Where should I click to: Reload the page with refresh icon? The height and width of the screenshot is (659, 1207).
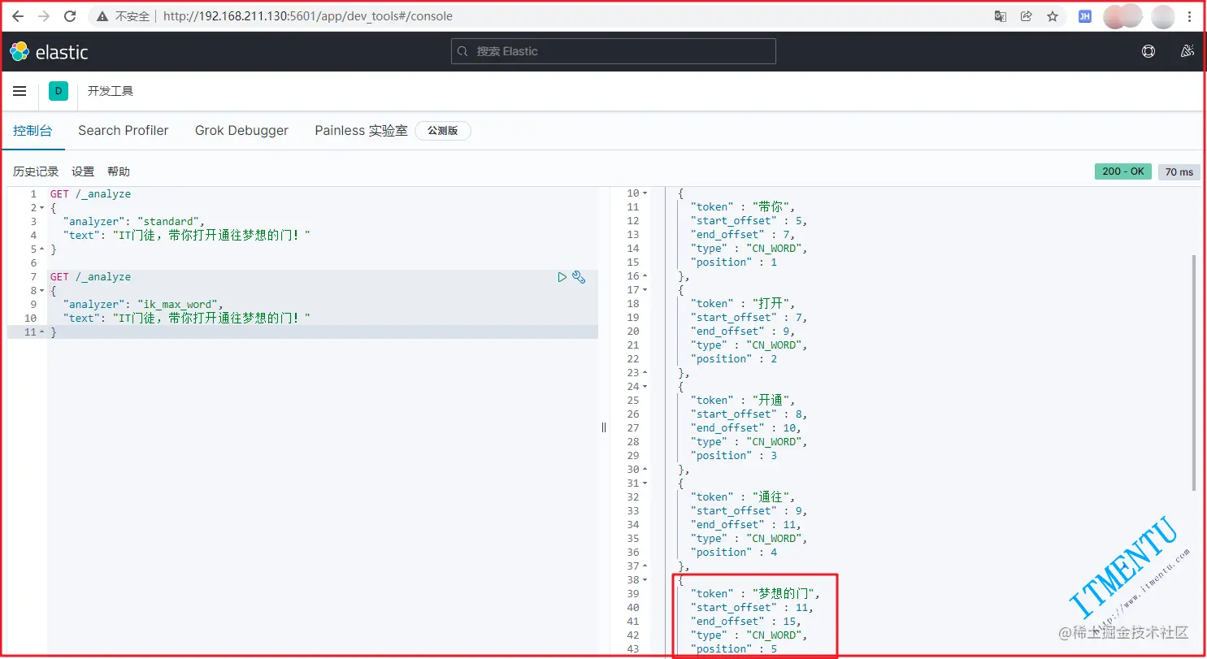click(x=70, y=16)
